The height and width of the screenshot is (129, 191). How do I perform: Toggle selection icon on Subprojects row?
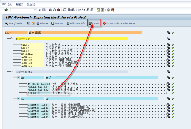(x=169, y=72)
